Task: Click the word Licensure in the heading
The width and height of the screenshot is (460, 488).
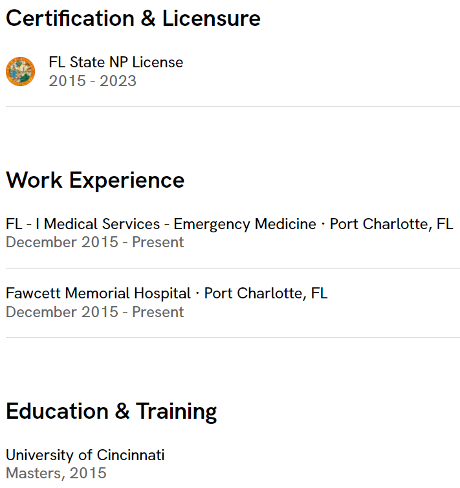Action: coord(211,18)
